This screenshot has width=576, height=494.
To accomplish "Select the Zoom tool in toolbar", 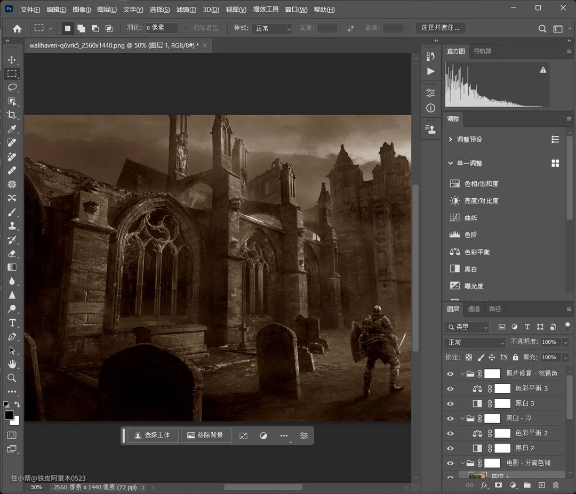I will [x=12, y=378].
